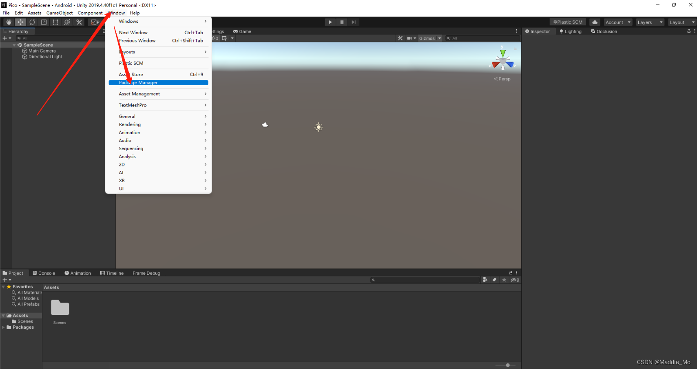This screenshot has width=697, height=369.
Task: Switch to the Console tab
Action: click(x=44, y=273)
